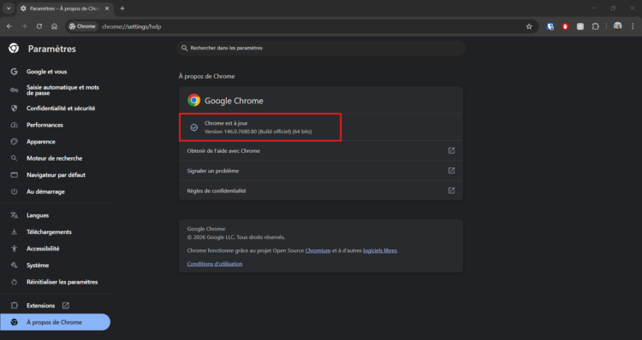Click Signaler un problème

click(321, 171)
